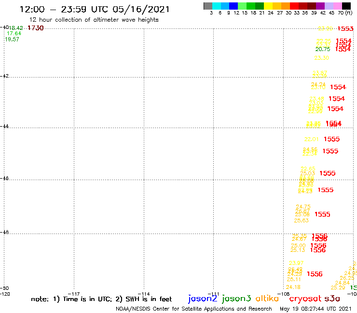Click the green wave height '20.75'
Viewport: 357px width, 313px height.
click(323, 49)
